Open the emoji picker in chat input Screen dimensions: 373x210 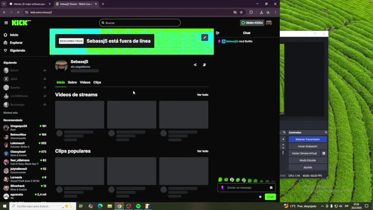[x=271, y=188]
